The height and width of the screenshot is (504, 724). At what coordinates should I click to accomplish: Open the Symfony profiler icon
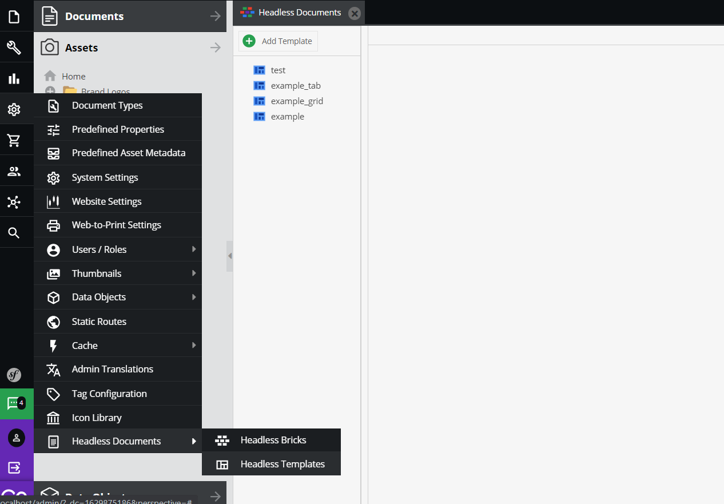tap(14, 375)
